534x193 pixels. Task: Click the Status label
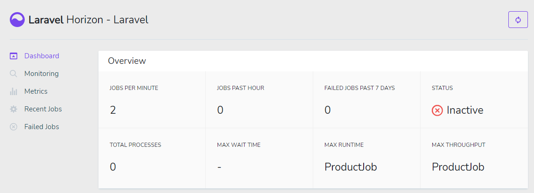click(x=443, y=88)
